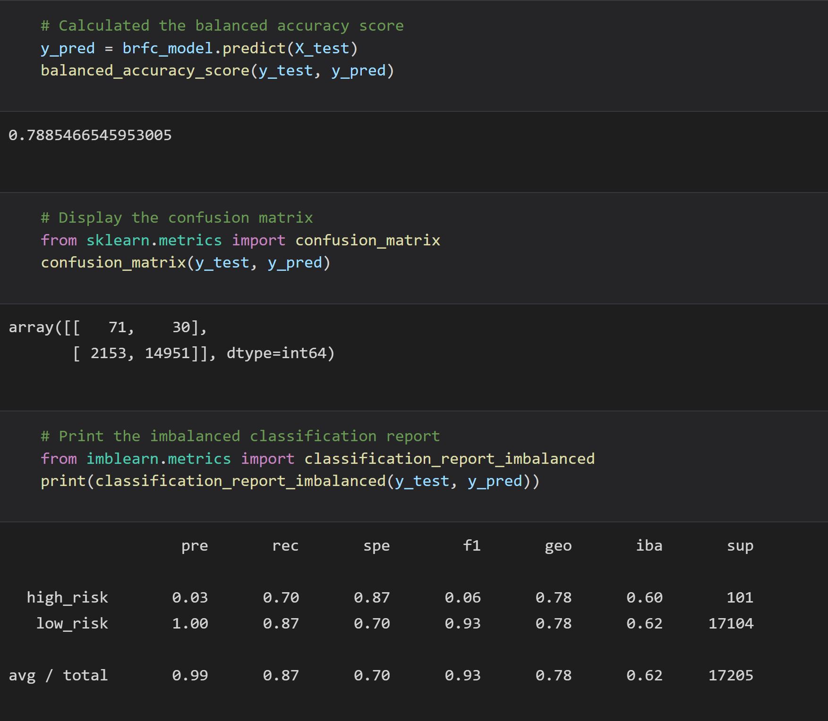Click the confusion_matrix(y_test, y_pred) call
The image size is (828, 721).
pos(187,262)
